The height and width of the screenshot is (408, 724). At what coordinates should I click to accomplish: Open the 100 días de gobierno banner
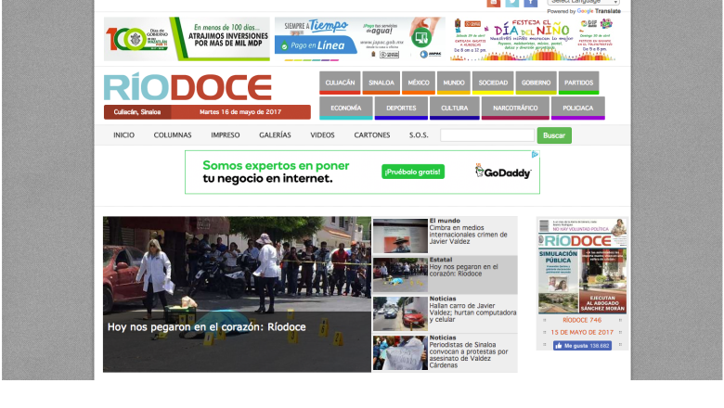(187, 39)
